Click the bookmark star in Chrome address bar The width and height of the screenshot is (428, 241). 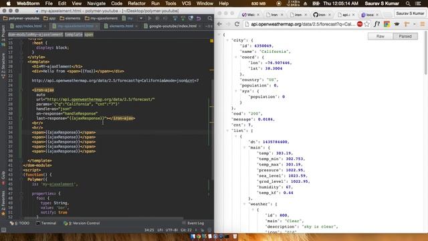pyautogui.click(x=367, y=24)
